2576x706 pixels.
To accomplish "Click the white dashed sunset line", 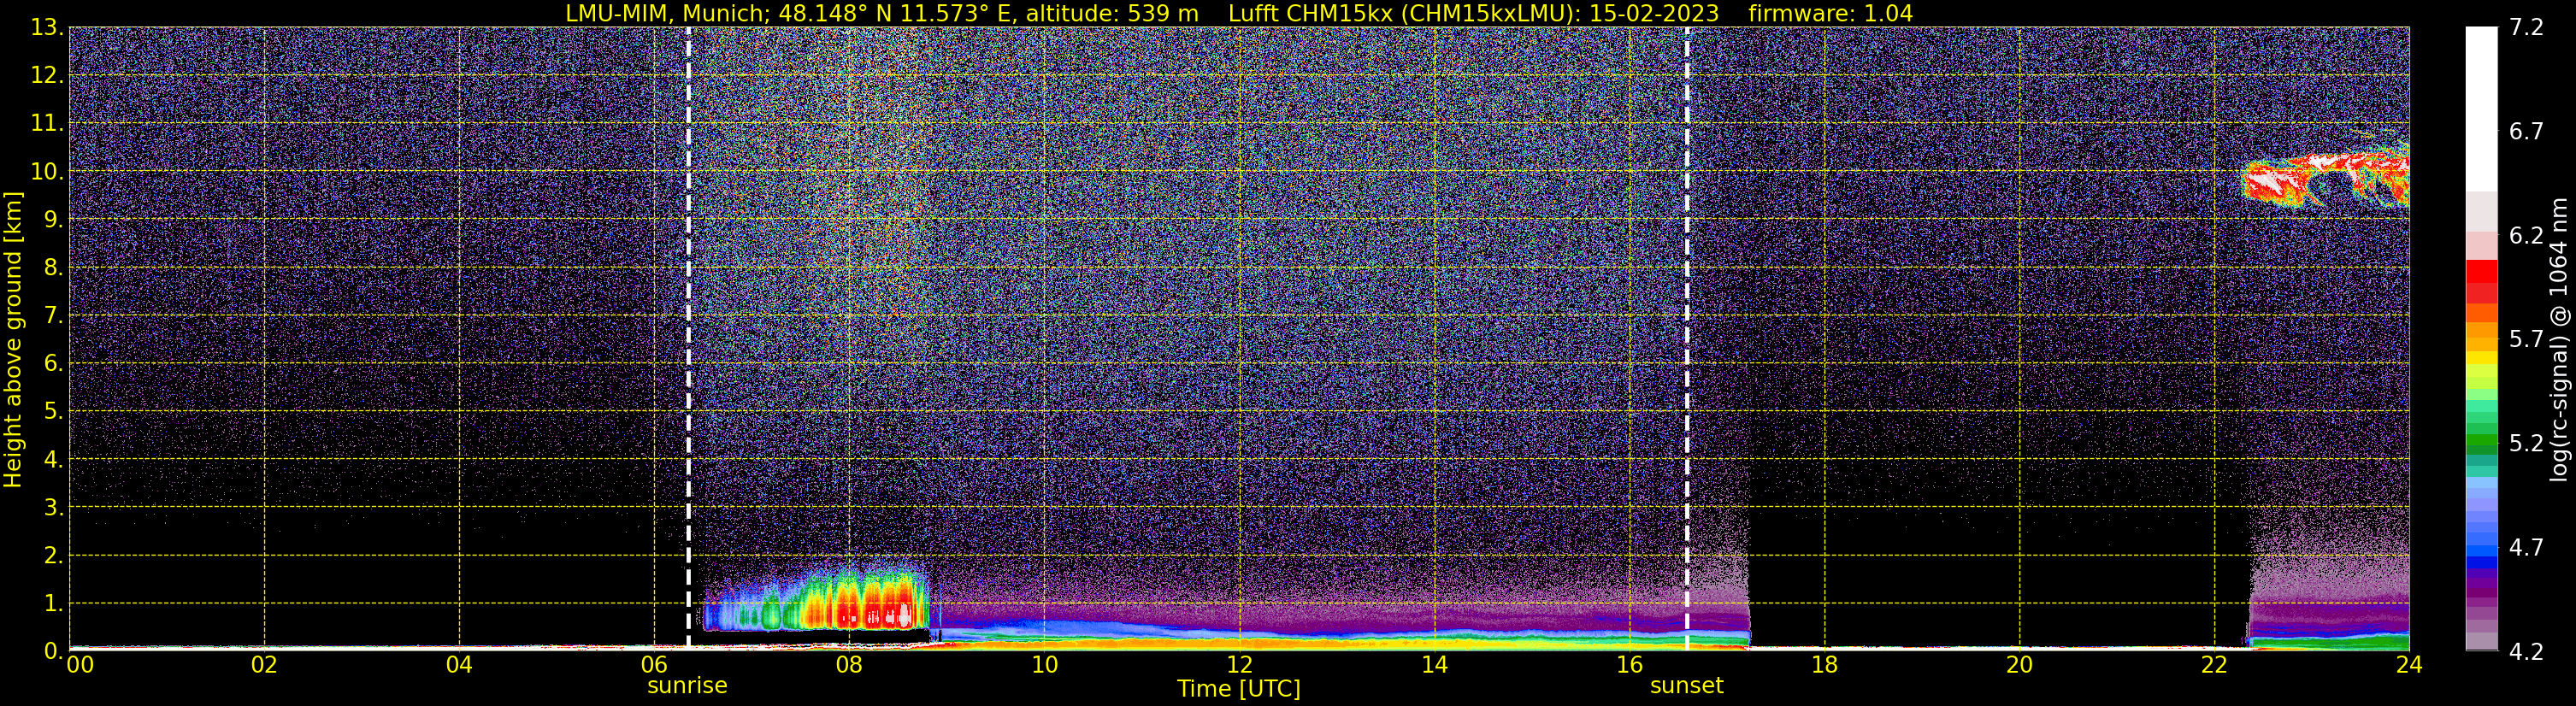I will pos(1687,338).
